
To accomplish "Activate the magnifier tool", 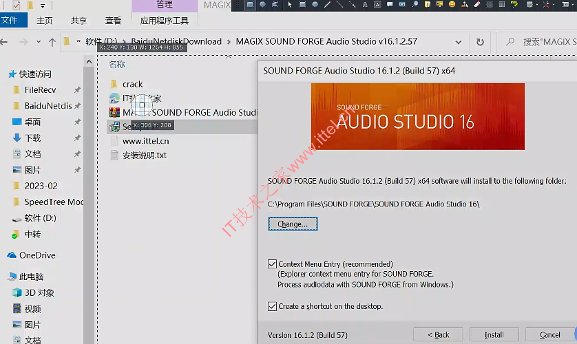I will pos(415,4).
